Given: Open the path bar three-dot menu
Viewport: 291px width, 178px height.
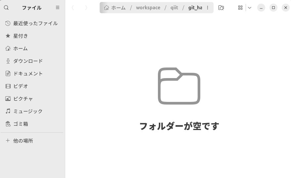Looking at the screenshot, I should [208, 8].
